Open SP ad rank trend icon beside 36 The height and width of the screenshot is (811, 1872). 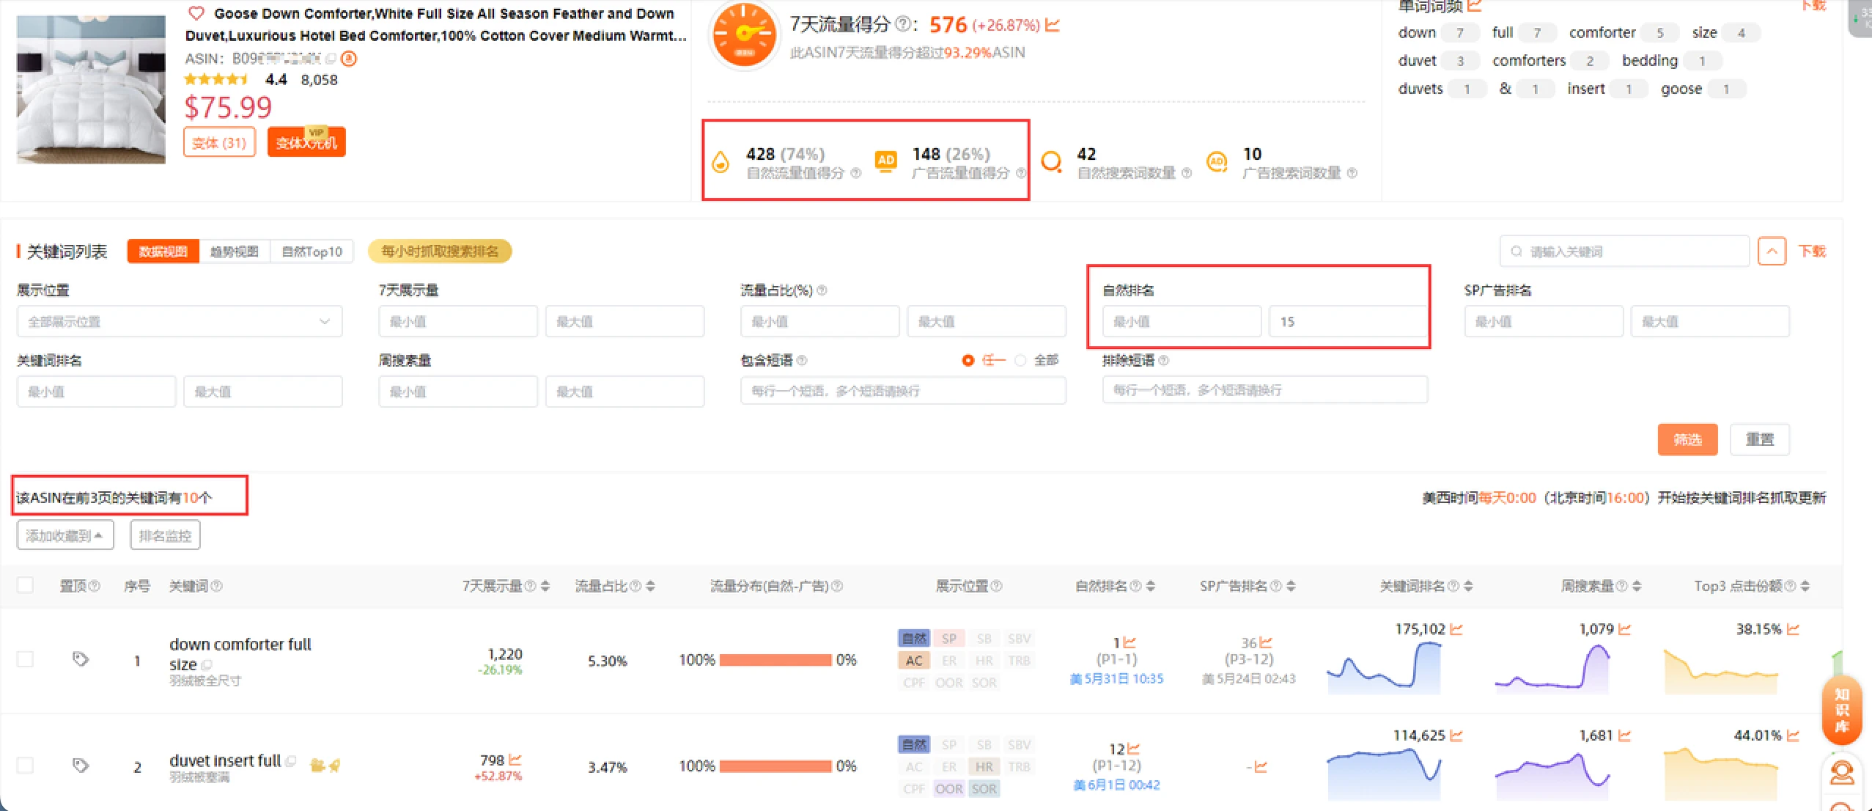(1266, 642)
